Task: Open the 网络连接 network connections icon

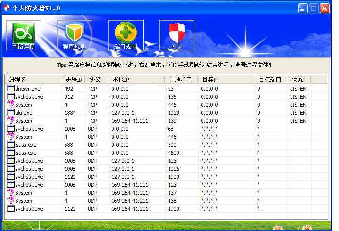Action: tap(24, 35)
